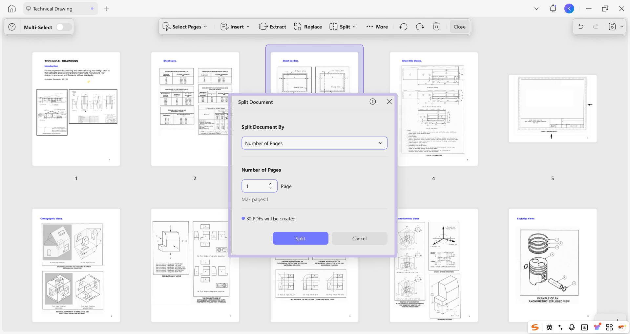The height and width of the screenshot is (334, 630).
Task: Switch input language with 英 icon
Action: coord(550,327)
